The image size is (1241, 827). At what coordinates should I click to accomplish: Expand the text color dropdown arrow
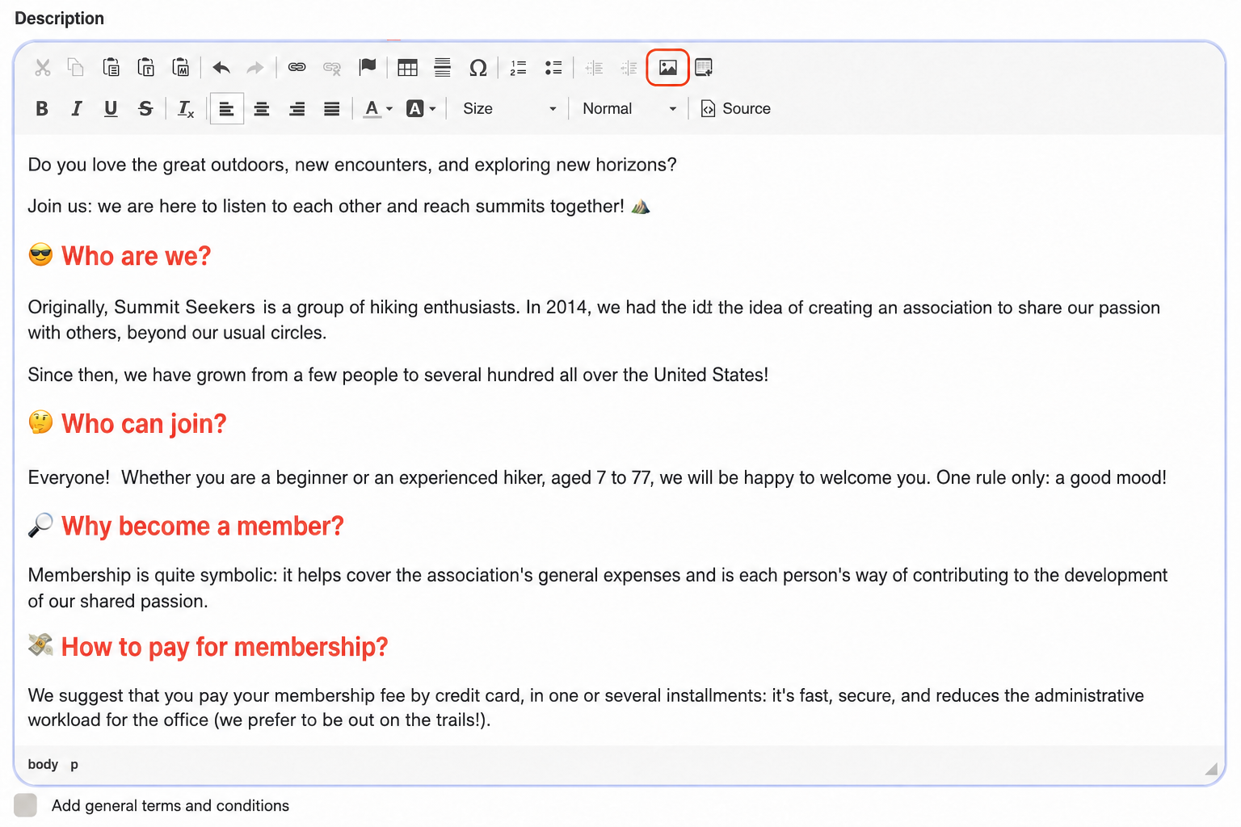(x=389, y=109)
